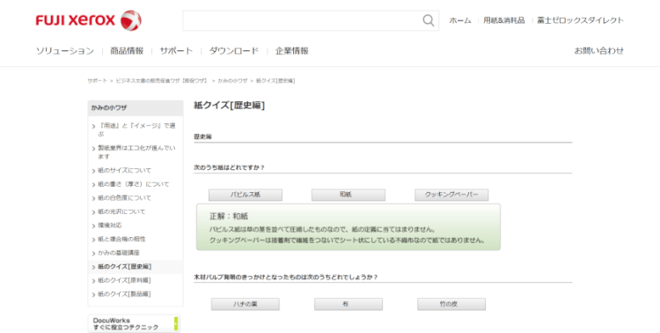The image size is (660, 333).
Task: Click question text 木材パルプ発明のきっかけ
Action: (x=286, y=277)
